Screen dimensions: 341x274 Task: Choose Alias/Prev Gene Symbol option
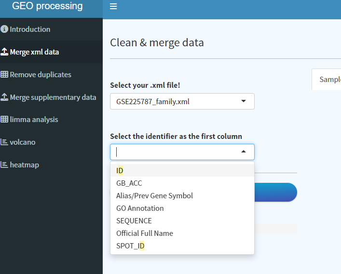click(x=182, y=196)
